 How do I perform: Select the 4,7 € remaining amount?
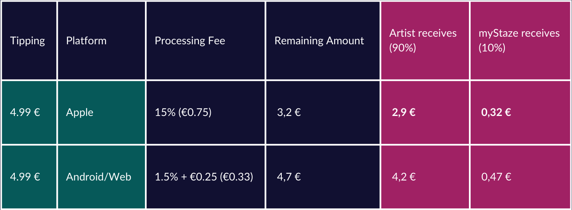click(x=289, y=177)
